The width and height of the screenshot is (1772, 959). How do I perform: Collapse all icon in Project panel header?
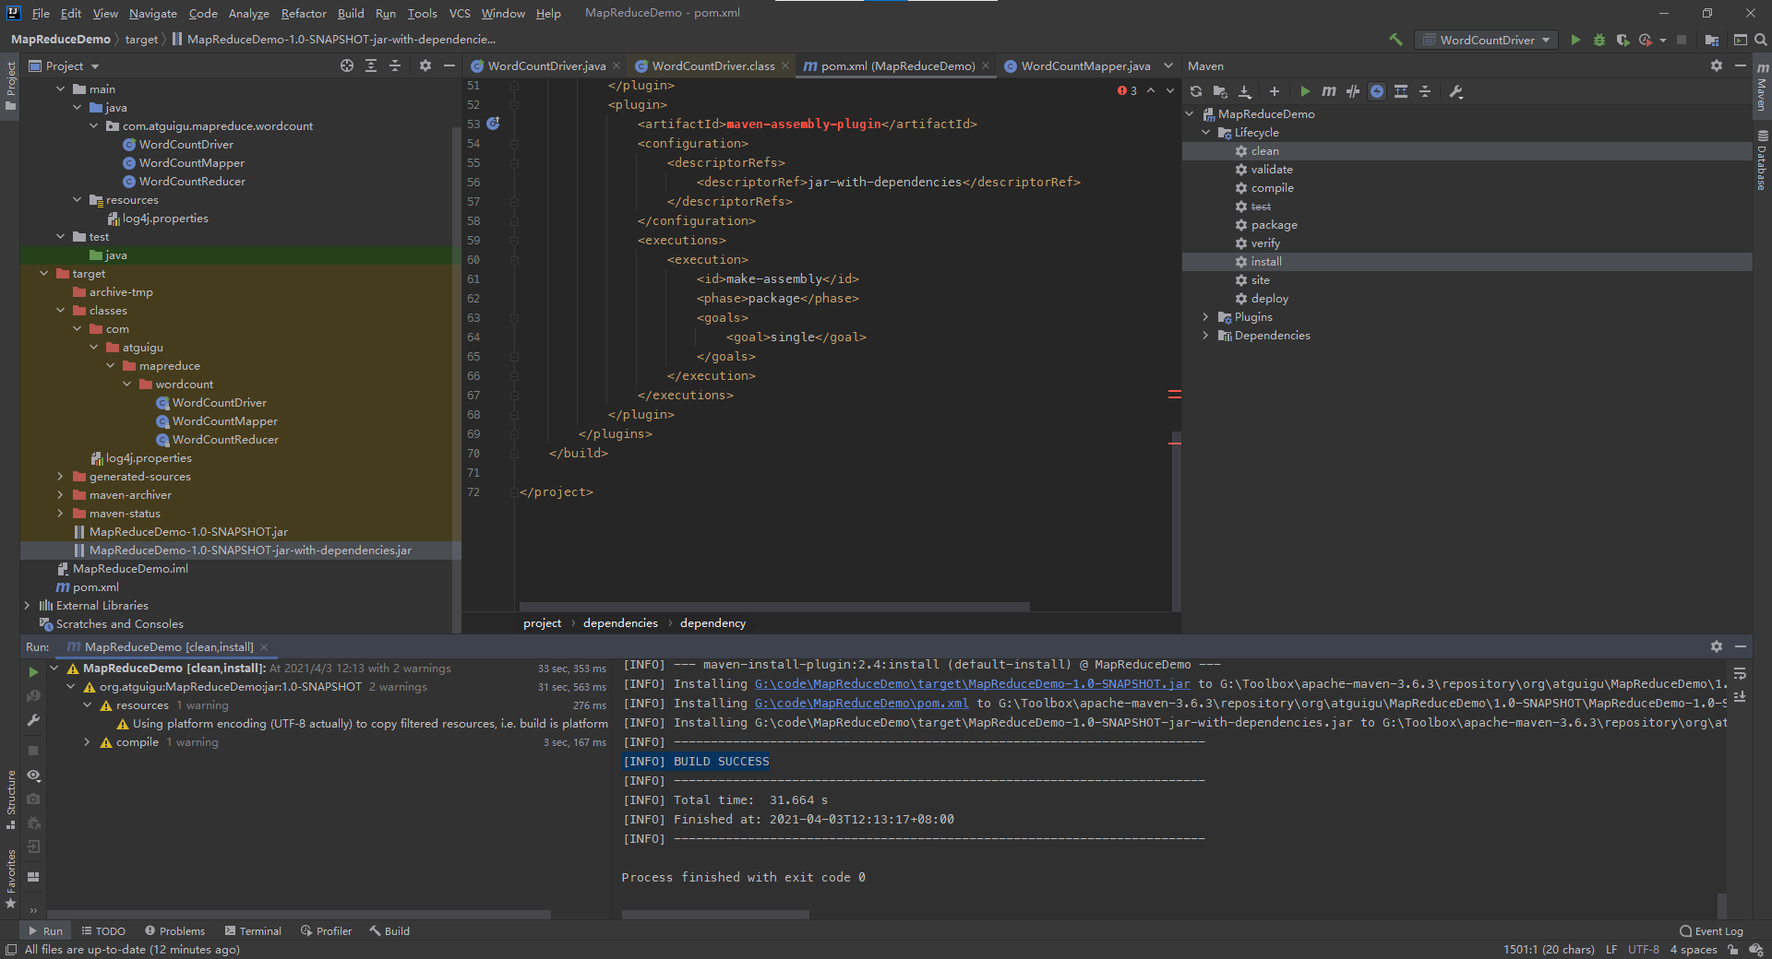395,65
